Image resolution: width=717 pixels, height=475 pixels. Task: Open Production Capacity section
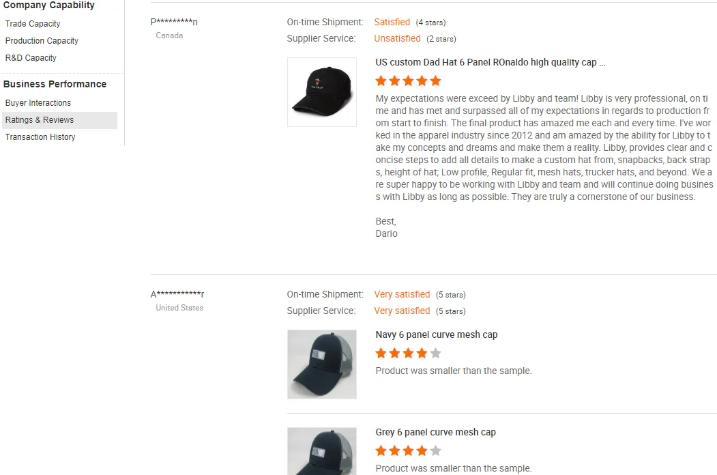click(x=42, y=41)
